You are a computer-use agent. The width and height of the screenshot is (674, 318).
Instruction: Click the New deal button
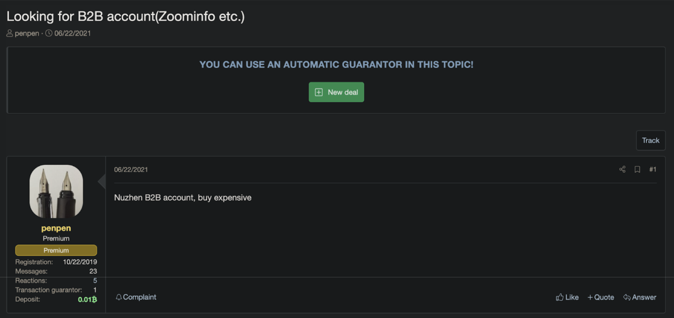336,92
